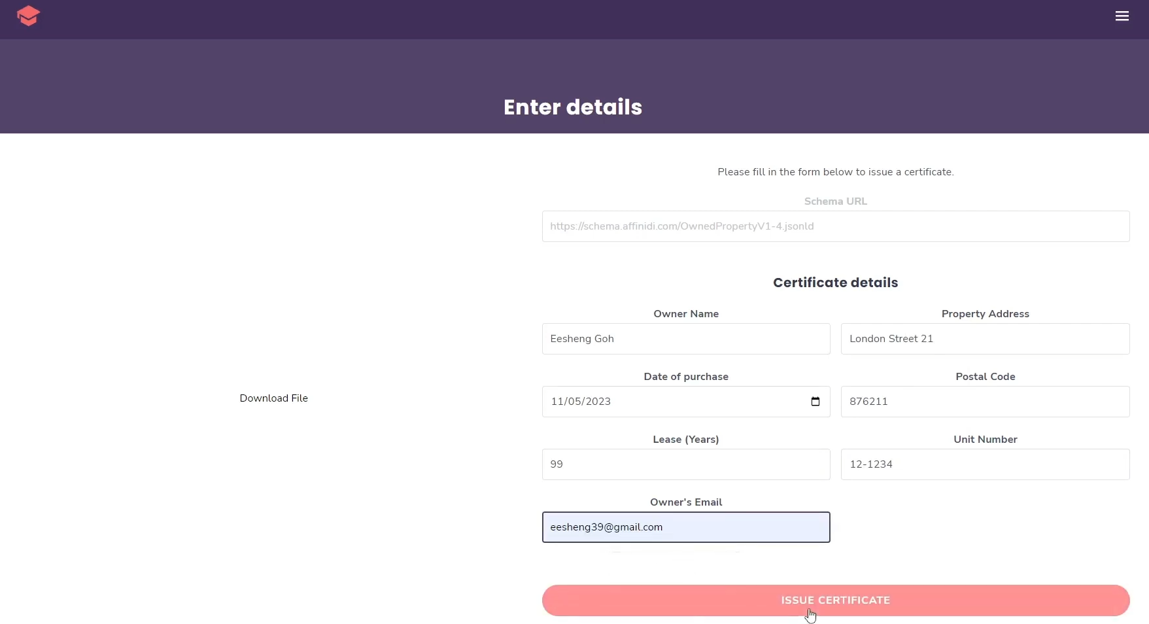Viewport: 1149px width, 624px height.
Task: Focus the Owner Name field with Eesheng Goh
Action: pos(685,339)
